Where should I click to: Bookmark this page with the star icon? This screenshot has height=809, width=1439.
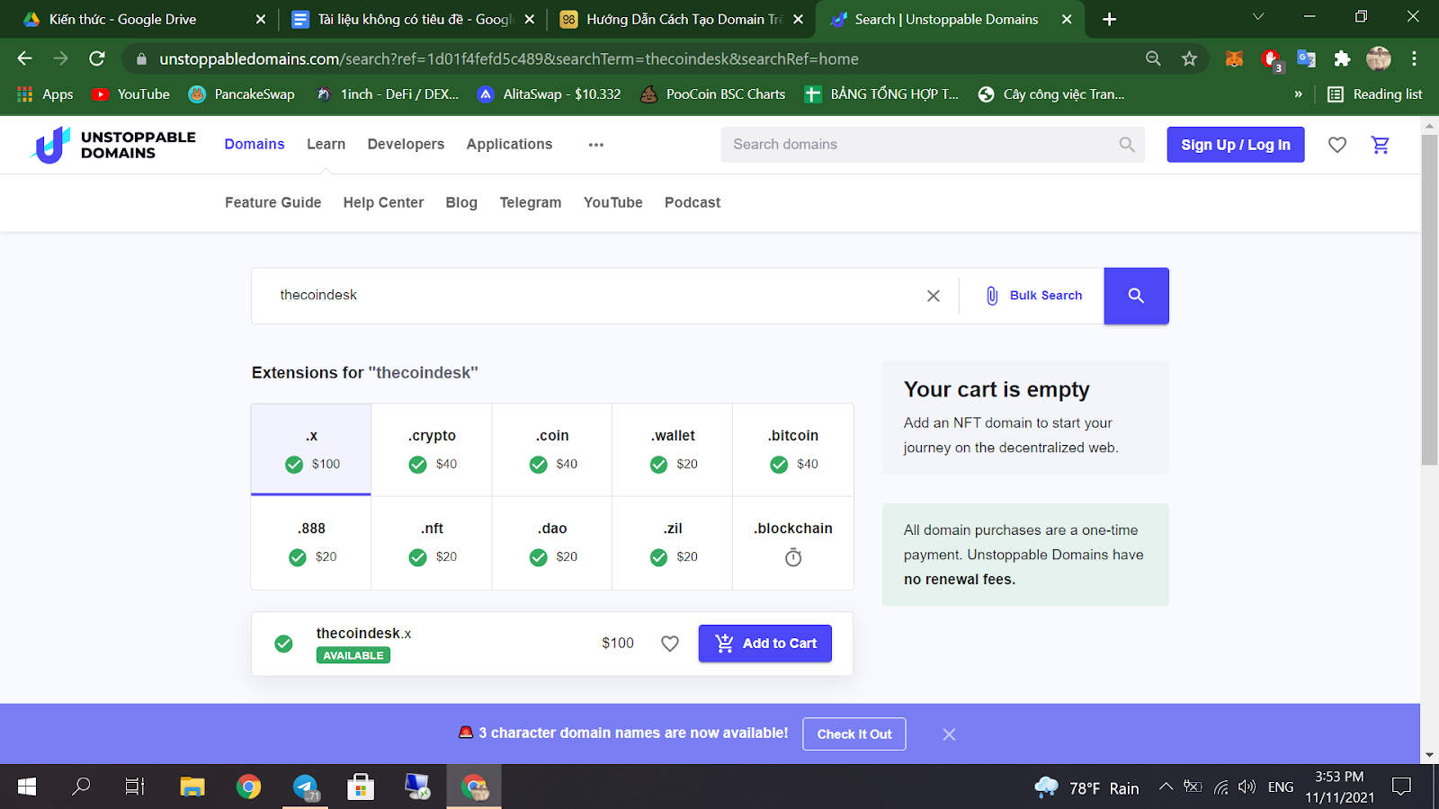(x=1190, y=58)
